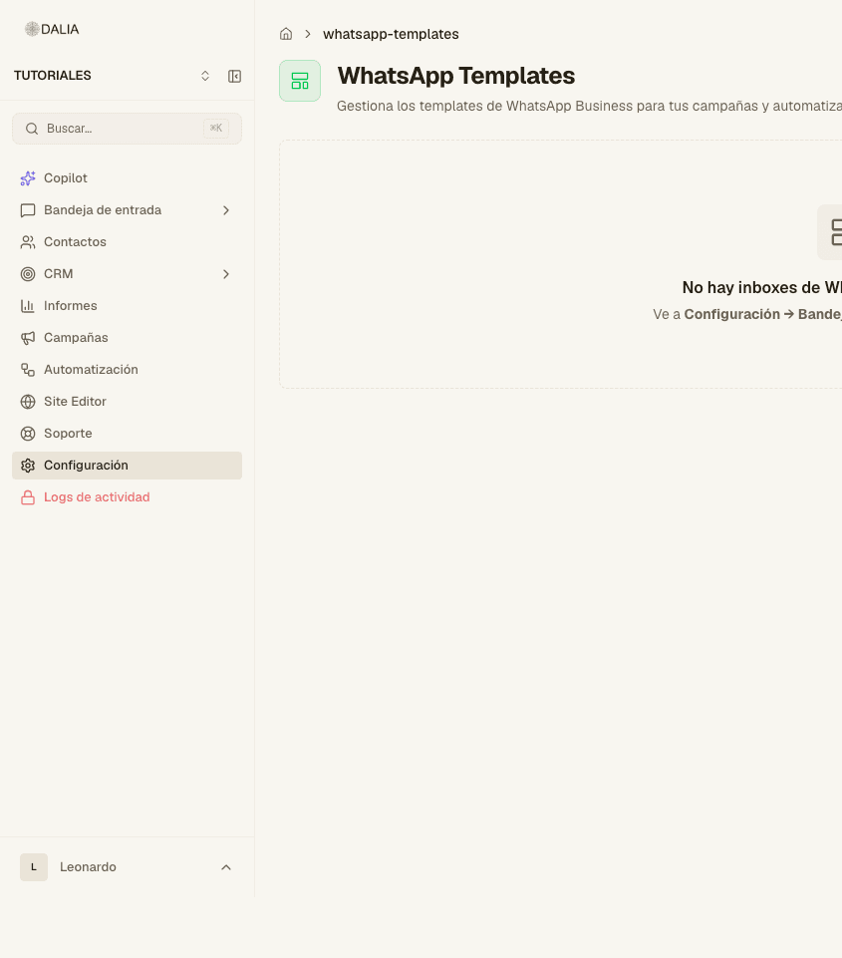
Task: Open Logs de actividad
Action: pos(127,497)
